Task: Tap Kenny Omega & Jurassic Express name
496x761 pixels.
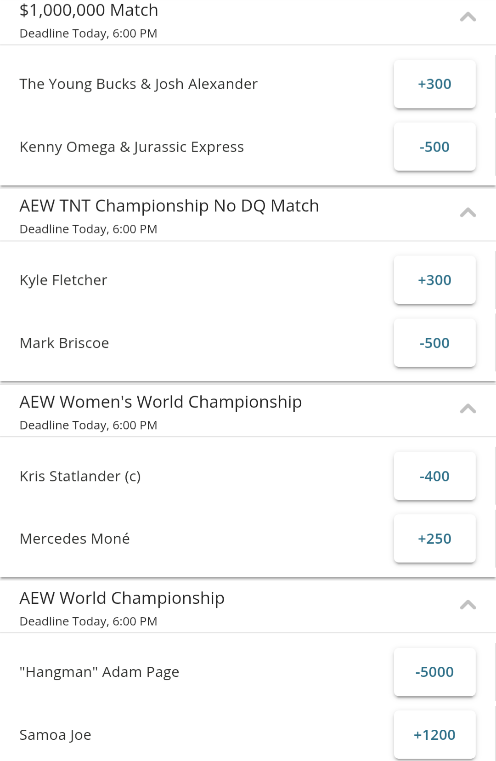Action: [132, 147]
